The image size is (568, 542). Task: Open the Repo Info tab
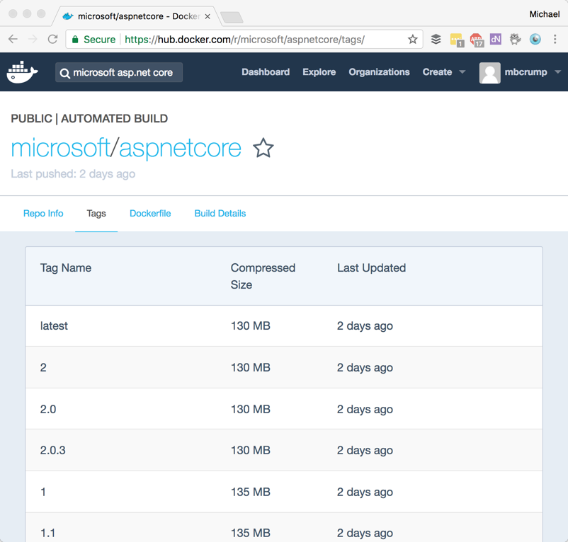(43, 213)
